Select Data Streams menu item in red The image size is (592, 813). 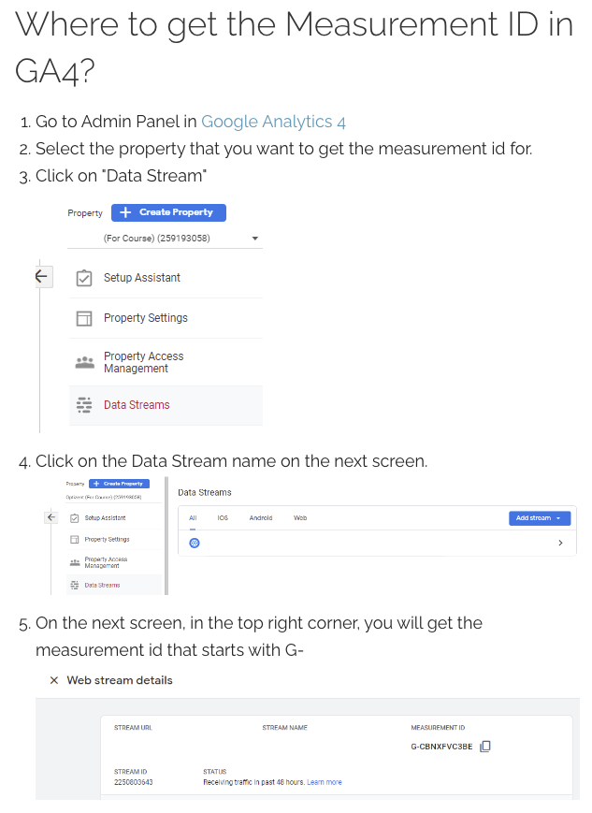pos(137,405)
